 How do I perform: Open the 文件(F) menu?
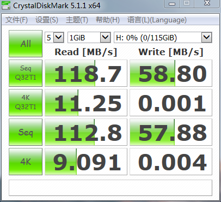16,20
